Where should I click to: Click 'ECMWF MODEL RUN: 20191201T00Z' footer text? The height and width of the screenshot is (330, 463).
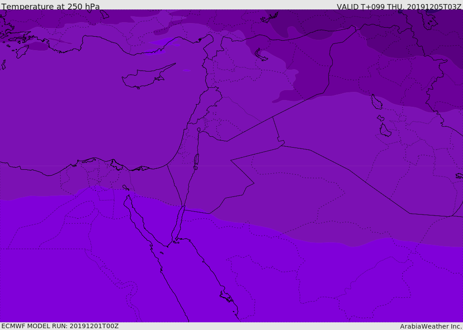tap(60, 326)
